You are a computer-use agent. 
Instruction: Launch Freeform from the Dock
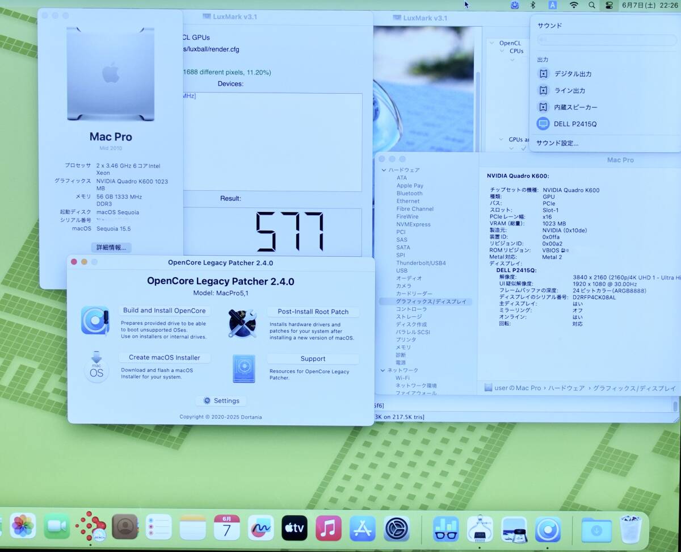pyautogui.click(x=260, y=528)
